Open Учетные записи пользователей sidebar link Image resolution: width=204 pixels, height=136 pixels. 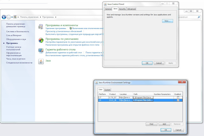pos(14,48)
